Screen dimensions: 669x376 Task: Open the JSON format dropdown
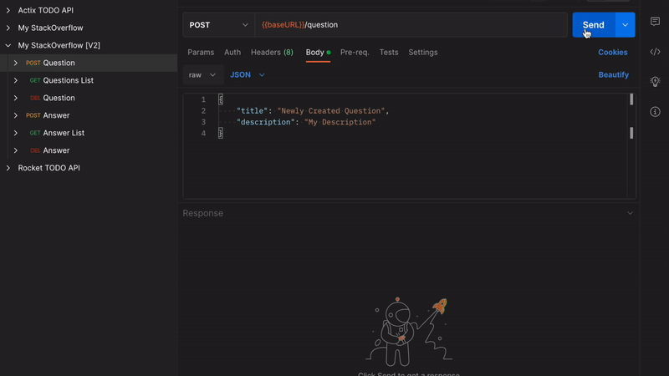click(x=248, y=74)
